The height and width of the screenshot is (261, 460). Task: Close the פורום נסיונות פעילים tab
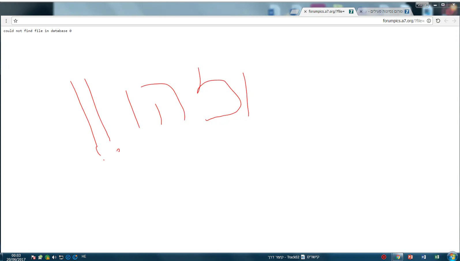(x=361, y=12)
